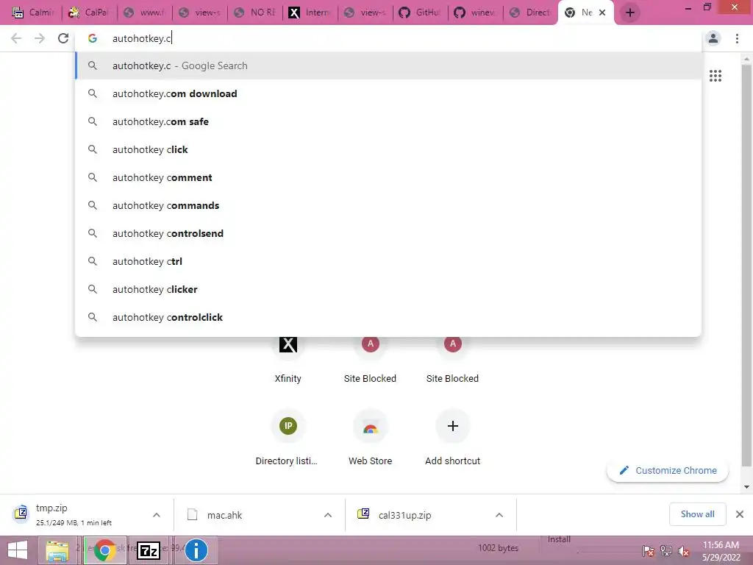Screen dimensions: 753x565
Task: Click the taskbar clock showing 11:56 AM
Action: pyautogui.click(x=721, y=551)
